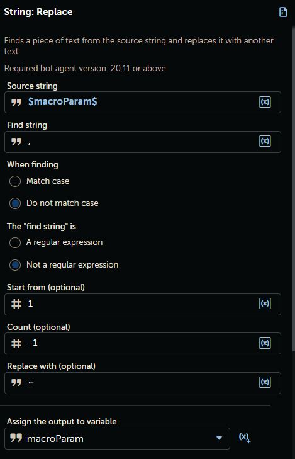Click the $macroParam$ source string value
Screen dimensions: 295x459
point(62,101)
